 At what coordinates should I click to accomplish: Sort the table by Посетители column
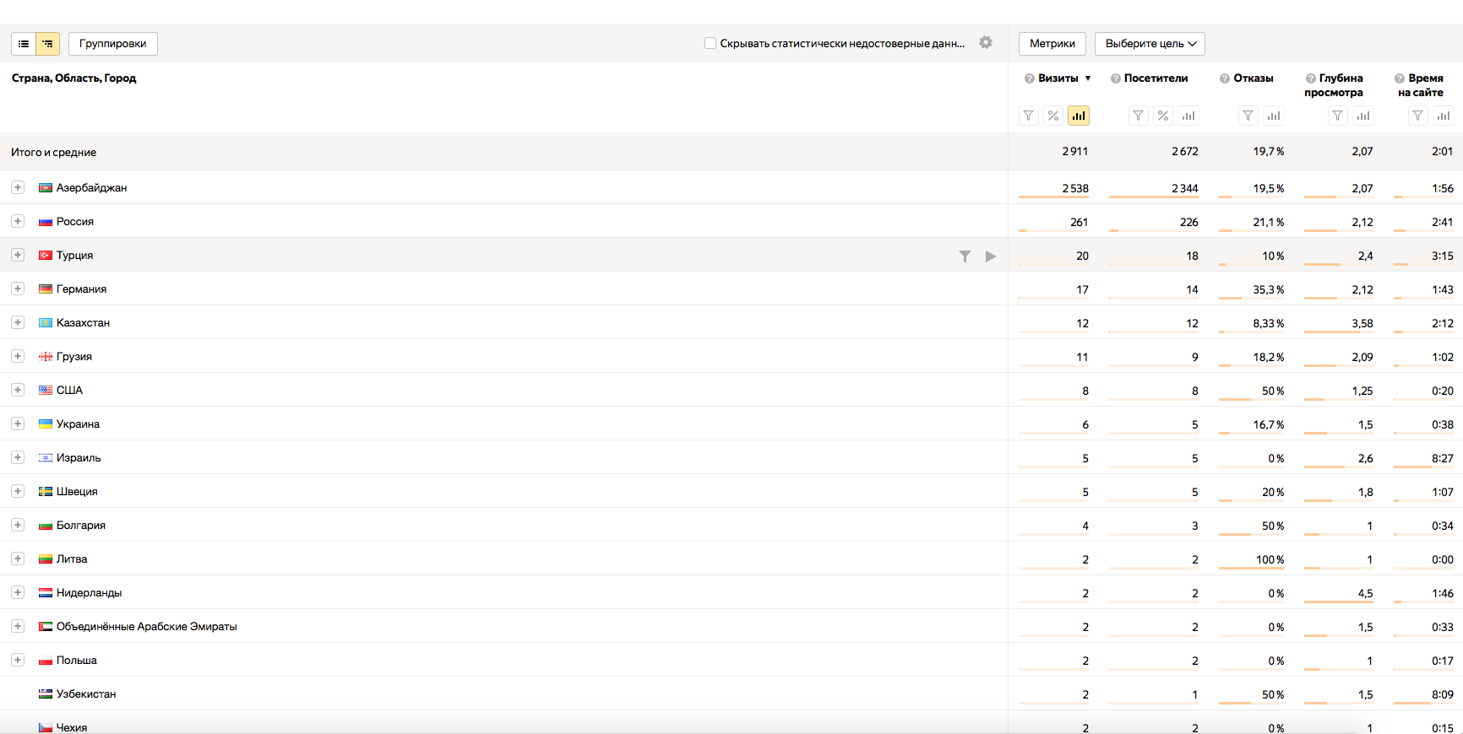coord(1156,78)
